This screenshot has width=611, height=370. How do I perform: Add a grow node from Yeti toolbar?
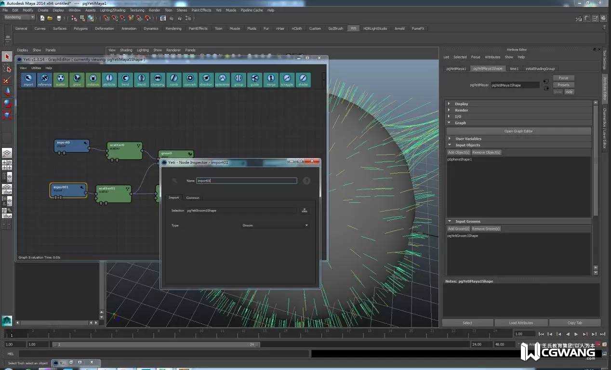(x=77, y=79)
